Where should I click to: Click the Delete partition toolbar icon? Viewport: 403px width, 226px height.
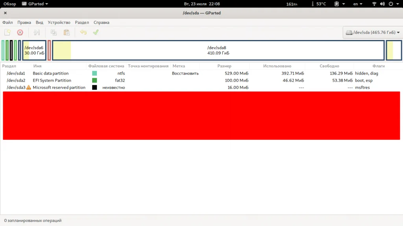pyautogui.click(x=20, y=32)
